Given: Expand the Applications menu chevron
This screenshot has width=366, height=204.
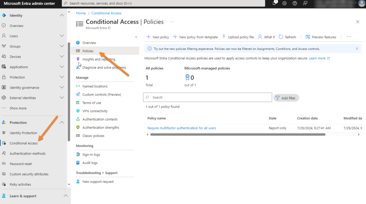Looking at the screenshot, I should click(x=62, y=67).
